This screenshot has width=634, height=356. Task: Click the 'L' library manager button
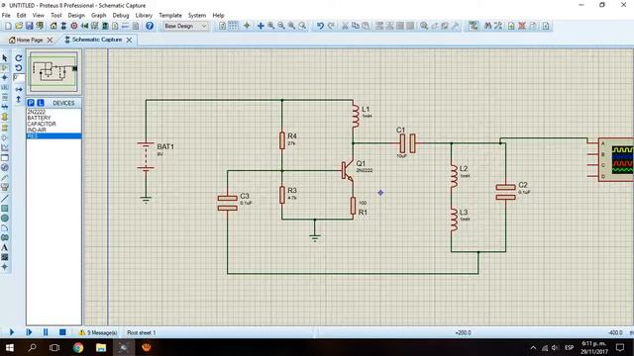[x=41, y=103]
